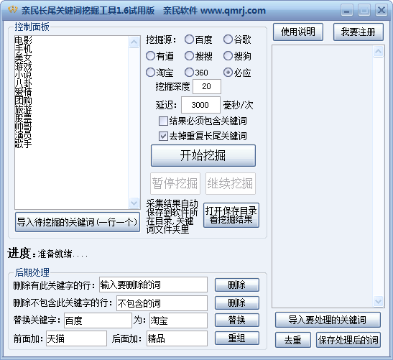This screenshot has width=393, height=360.
Task: Click the keyword 爱情 in the list
Action: pos(23,92)
